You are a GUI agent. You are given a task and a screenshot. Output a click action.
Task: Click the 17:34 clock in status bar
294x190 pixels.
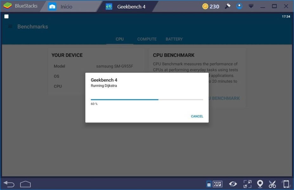pyautogui.click(x=286, y=16)
